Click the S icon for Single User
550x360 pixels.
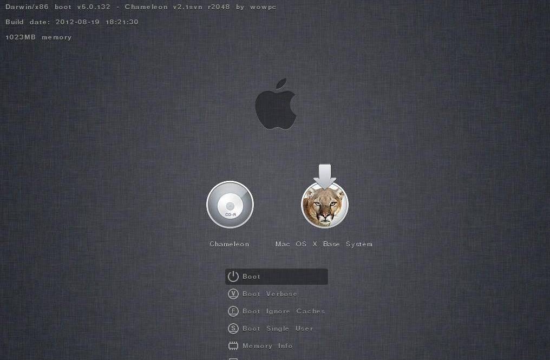click(233, 329)
